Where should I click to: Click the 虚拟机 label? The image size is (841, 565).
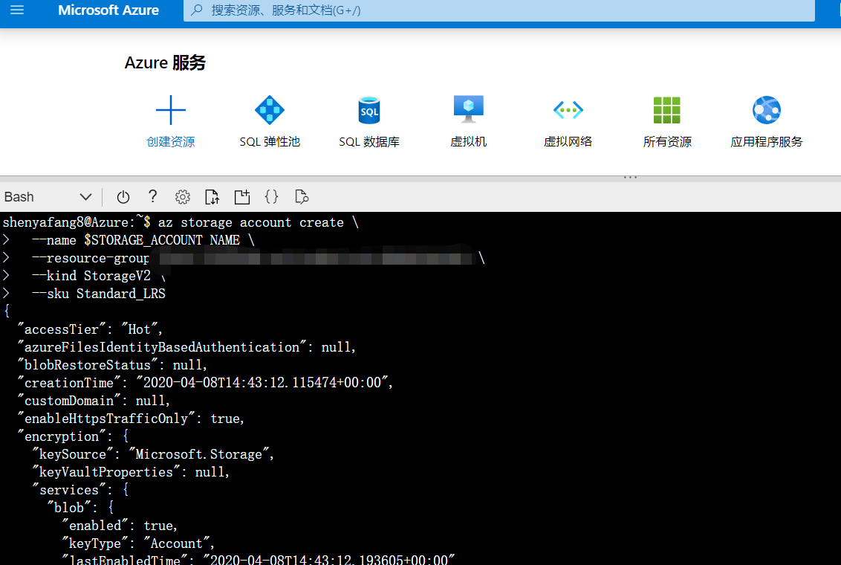(x=468, y=142)
